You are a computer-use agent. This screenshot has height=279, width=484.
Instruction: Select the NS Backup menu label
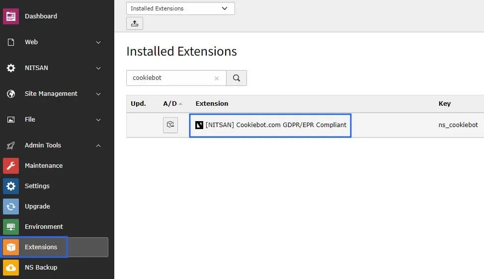click(x=41, y=267)
